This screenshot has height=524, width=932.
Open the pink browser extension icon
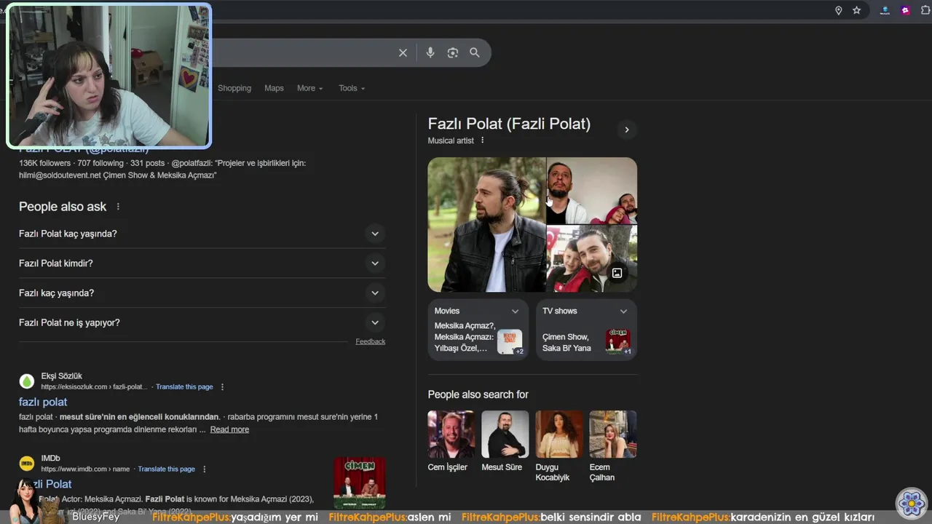[905, 10]
